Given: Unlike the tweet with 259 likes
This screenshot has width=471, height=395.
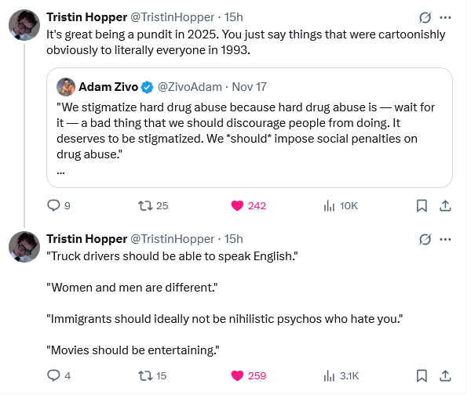Looking at the screenshot, I should click(236, 375).
